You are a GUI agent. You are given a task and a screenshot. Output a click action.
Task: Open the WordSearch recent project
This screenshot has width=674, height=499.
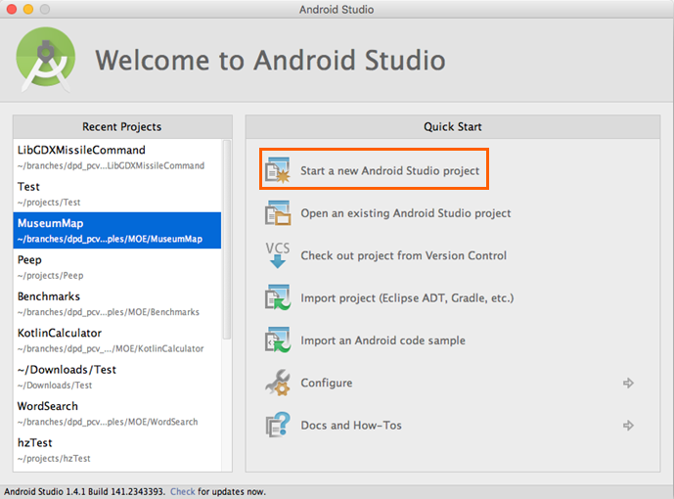tap(117, 413)
